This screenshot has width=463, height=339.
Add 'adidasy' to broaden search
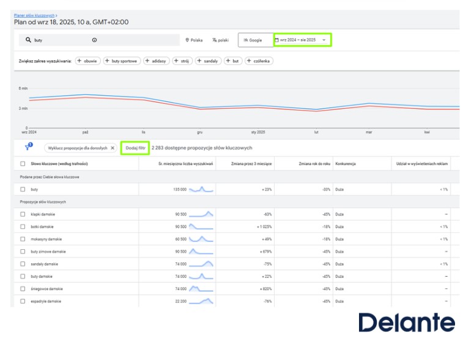(x=156, y=61)
